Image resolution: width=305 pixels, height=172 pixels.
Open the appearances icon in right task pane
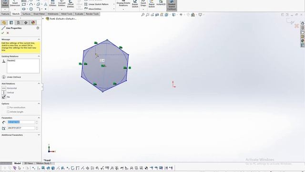pos(303,41)
